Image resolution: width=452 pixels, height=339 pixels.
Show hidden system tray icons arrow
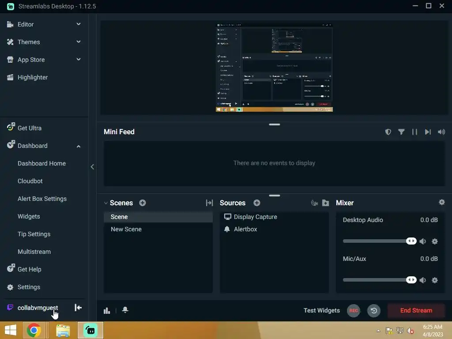tap(378, 331)
